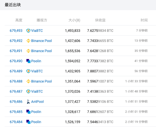Click the Binance Pool icon beside block 679,491

click(x=28, y=51)
